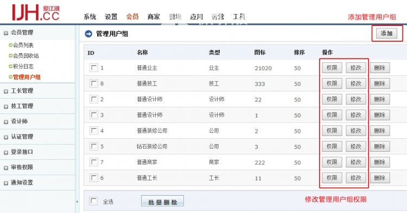
Task: Click 权限 for 普通业主 row
Action: (x=332, y=68)
